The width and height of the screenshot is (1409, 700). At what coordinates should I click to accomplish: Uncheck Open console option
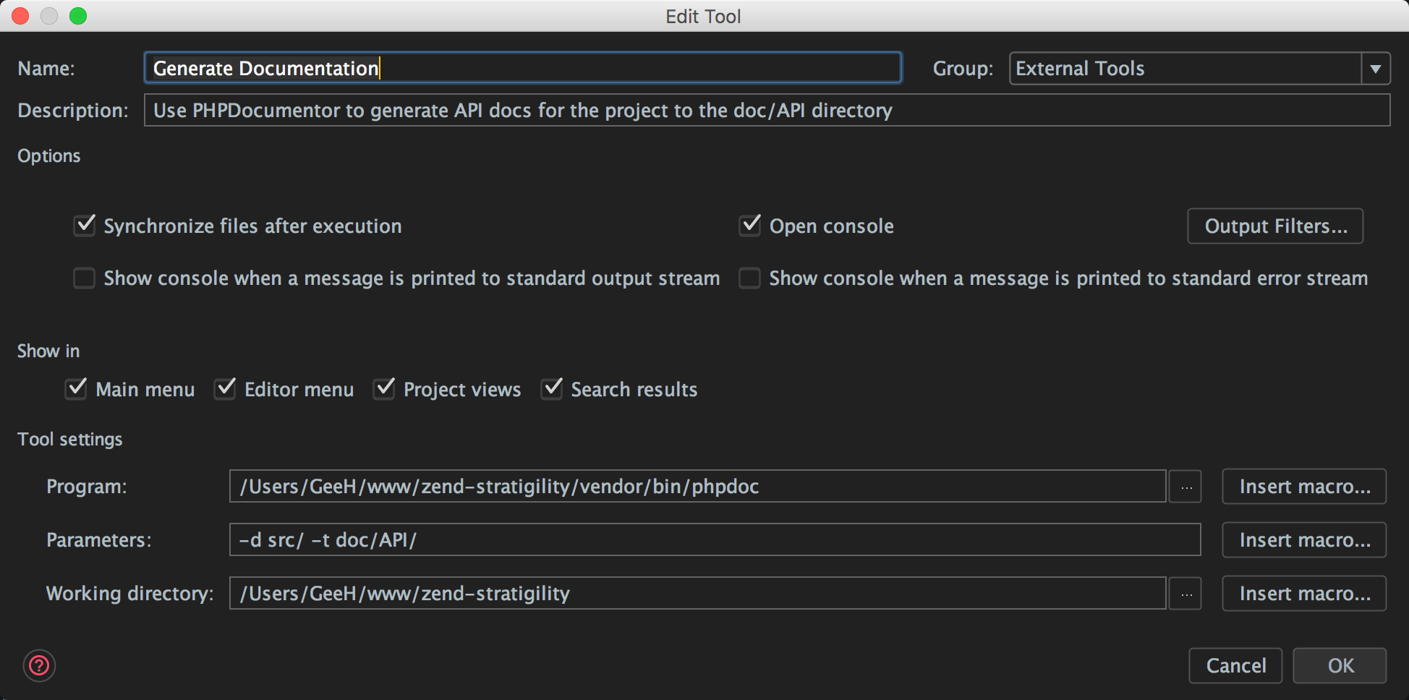click(749, 226)
